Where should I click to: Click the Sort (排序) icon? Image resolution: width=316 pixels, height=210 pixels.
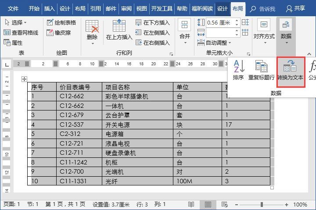click(x=239, y=70)
